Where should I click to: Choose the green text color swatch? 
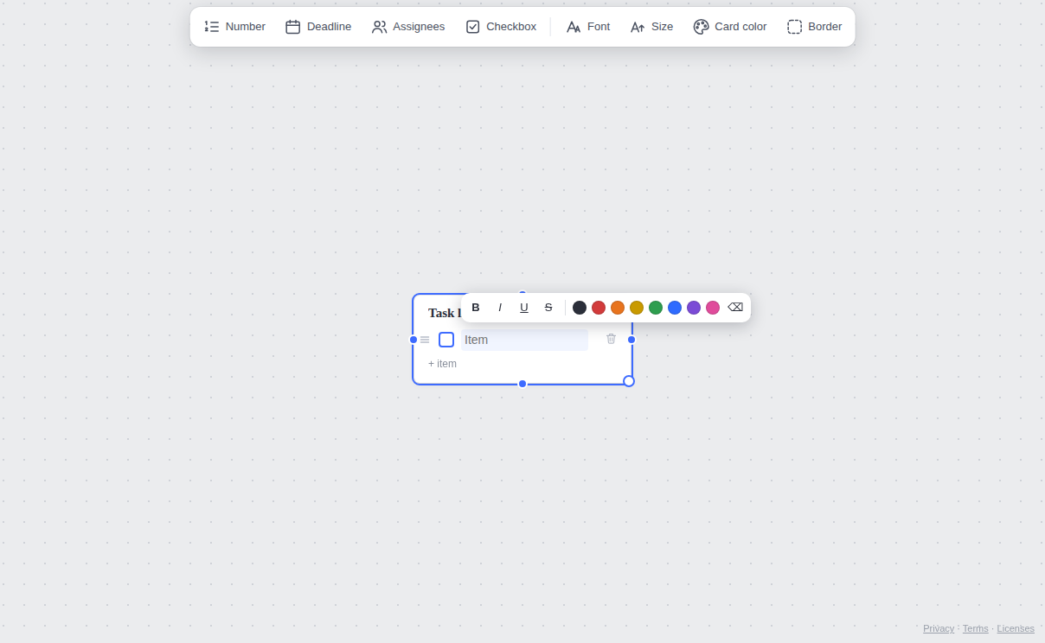pyautogui.click(x=656, y=308)
